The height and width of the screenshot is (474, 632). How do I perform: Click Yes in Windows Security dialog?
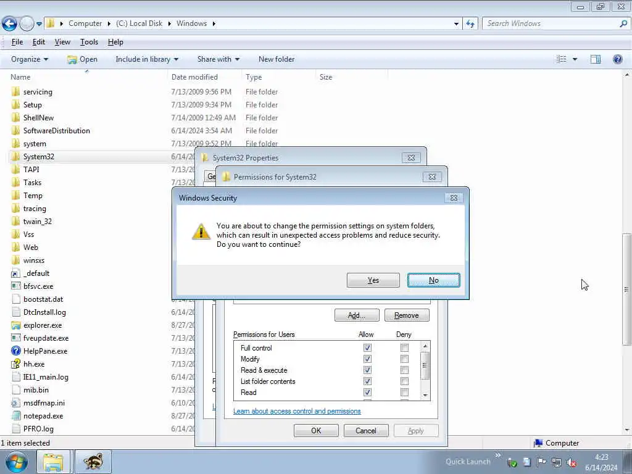373,280
